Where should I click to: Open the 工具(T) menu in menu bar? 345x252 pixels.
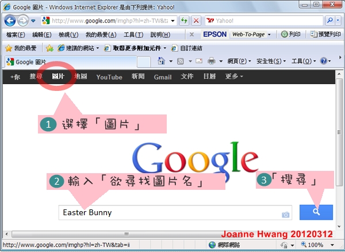tap(133, 35)
